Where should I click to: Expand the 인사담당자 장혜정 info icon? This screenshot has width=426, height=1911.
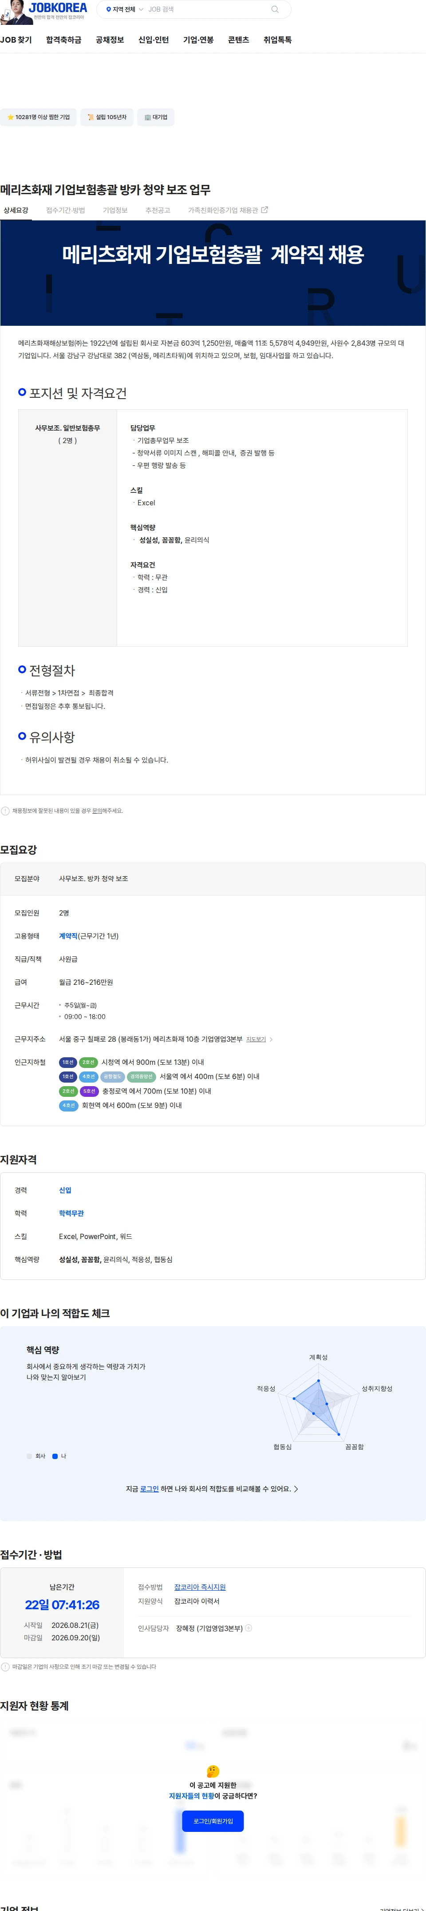249,1628
